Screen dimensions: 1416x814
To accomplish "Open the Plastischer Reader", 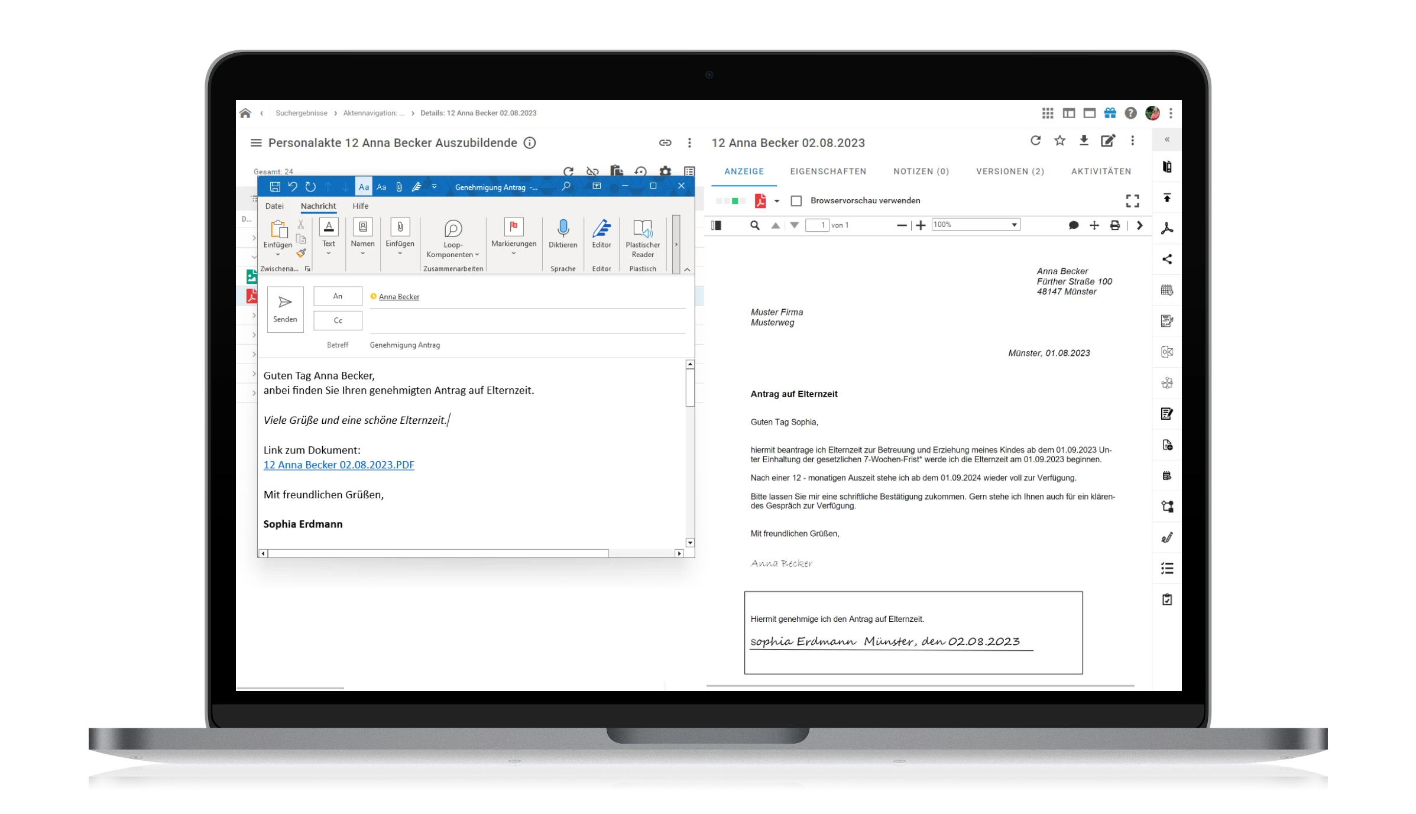I will pyautogui.click(x=643, y=239).
